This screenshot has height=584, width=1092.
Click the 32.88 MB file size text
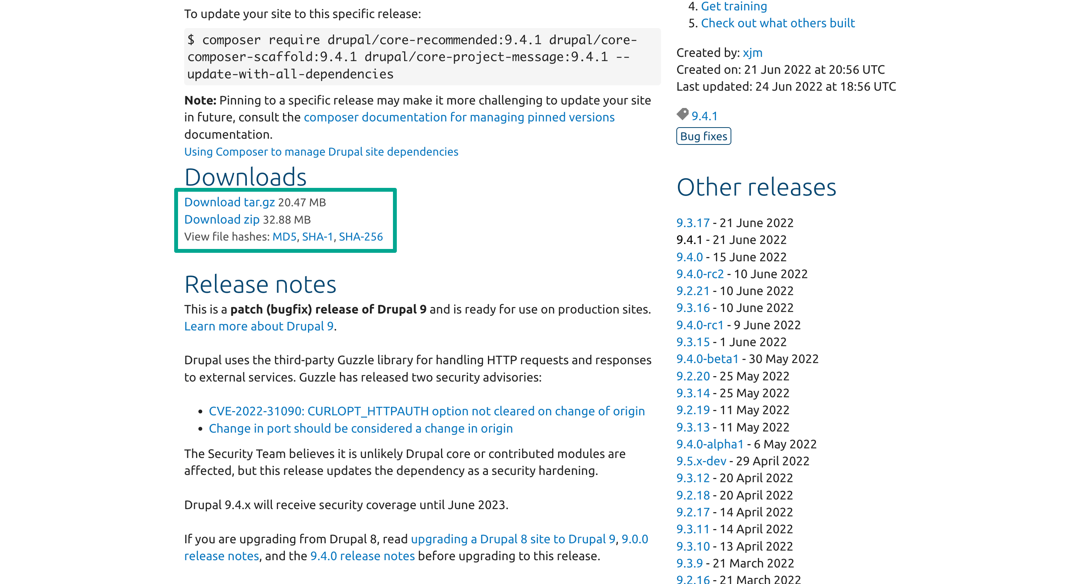coord(286,219)
